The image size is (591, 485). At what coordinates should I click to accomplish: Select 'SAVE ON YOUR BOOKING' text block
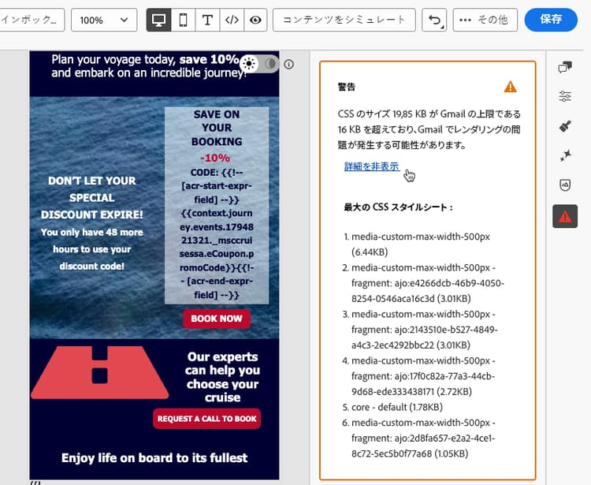(217, 128)
